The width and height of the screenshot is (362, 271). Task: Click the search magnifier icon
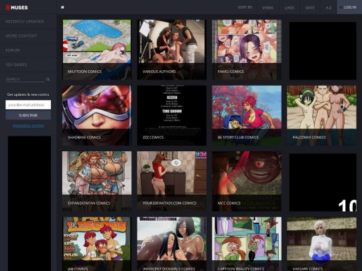click(48, 79)
